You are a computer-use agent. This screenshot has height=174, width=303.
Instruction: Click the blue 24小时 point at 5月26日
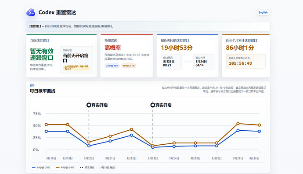click(216, 146)
